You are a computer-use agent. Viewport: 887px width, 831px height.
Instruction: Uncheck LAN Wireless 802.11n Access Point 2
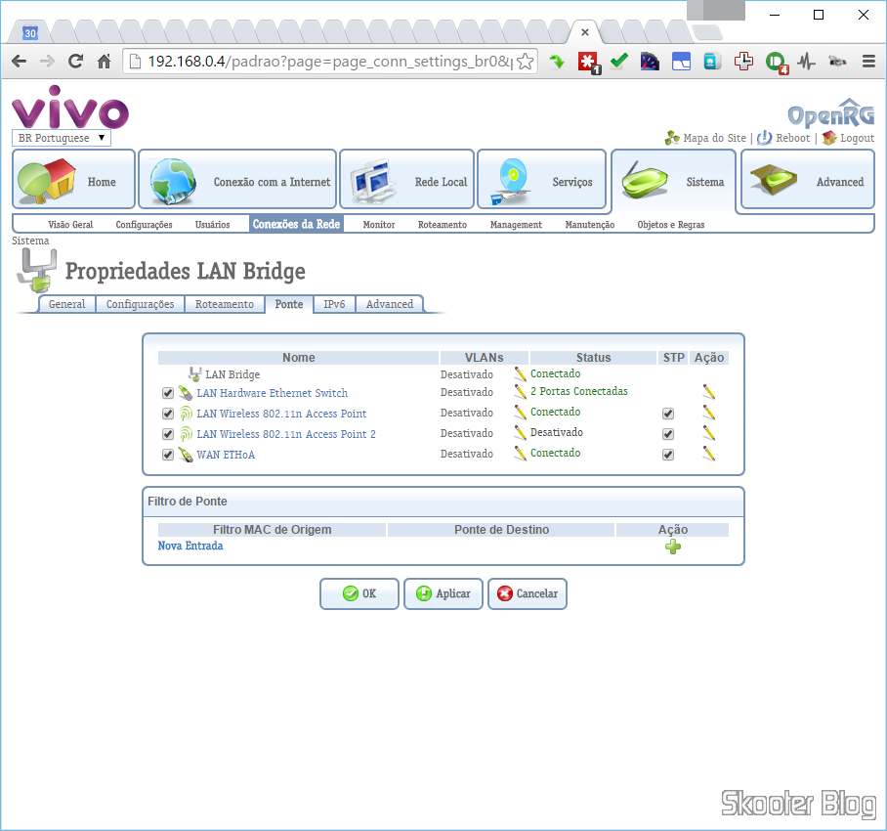(167, 433)
